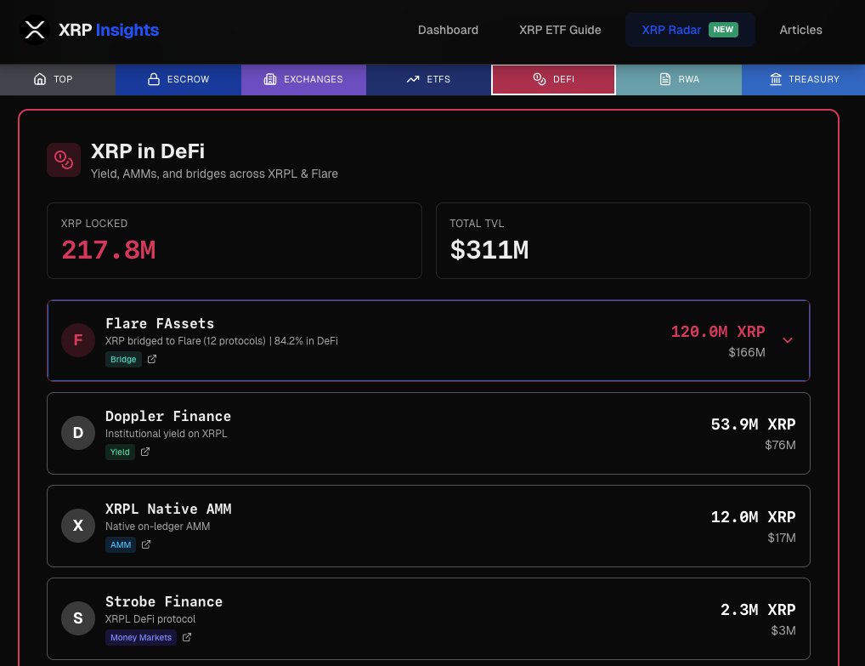The width and height of the screenshot is (865, 666).
Task: Click the 12.0M XRP amount
Action: tap(753, 517)
